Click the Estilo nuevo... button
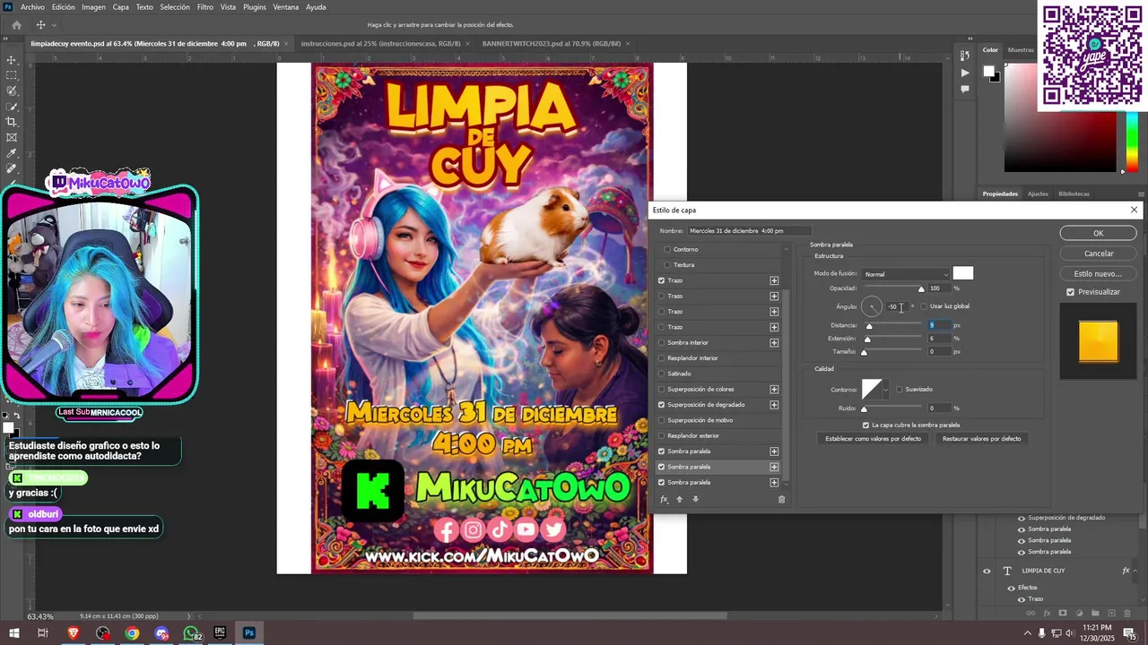Screen dimensions: 1148x645 click(1098, 274)
